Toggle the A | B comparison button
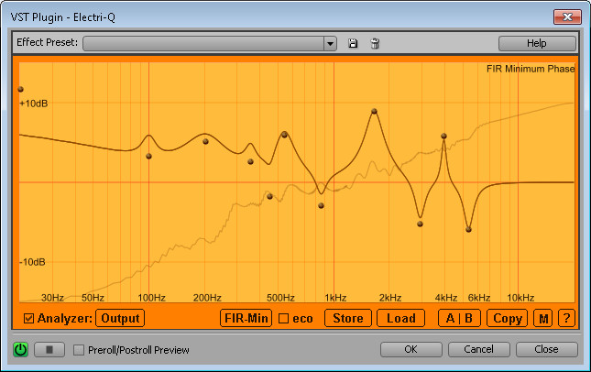Screen dimensions: 591x372 click(x=459, y=319)
